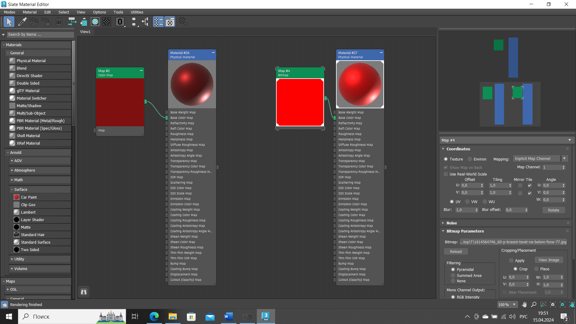Open the Mapping type dropdown
This screenshot has width=576, height=324.
(x=565, y=158)
